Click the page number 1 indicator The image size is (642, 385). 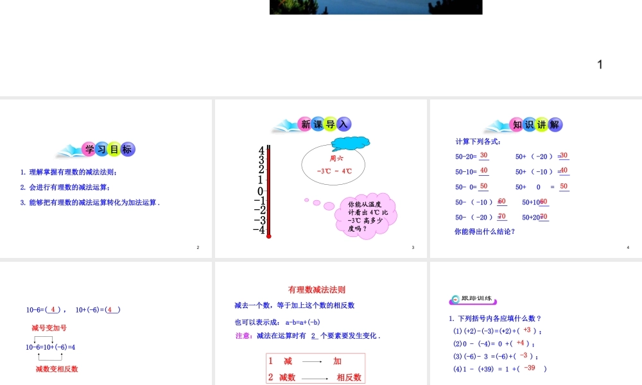click(x=600, y=64)
